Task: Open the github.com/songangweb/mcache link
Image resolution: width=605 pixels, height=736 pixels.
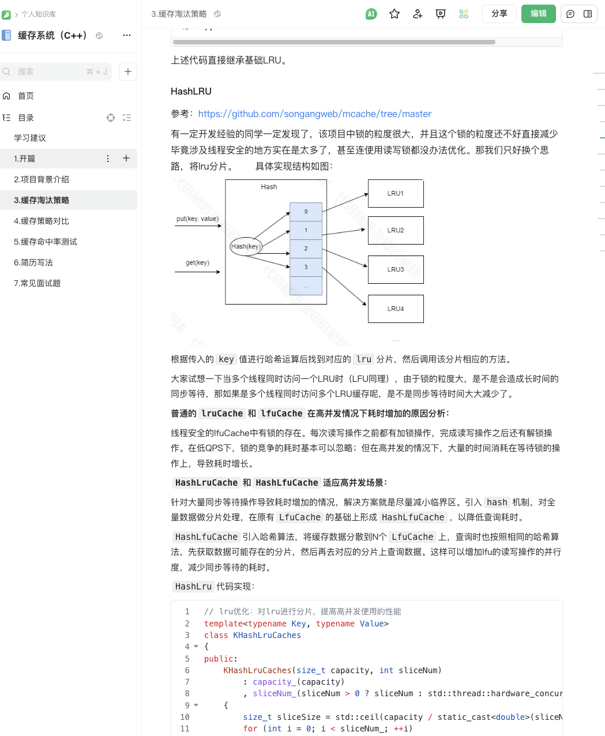Action: tap(315, 114)
